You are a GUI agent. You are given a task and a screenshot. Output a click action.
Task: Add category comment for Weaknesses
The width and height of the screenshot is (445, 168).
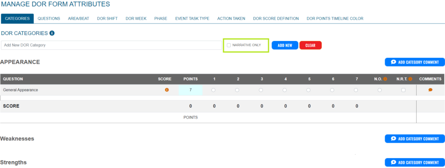(x=415, y=139)
